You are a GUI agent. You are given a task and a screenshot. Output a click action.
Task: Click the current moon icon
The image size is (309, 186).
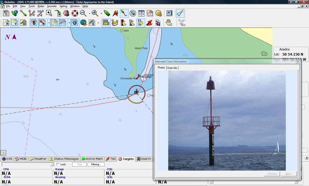[x=132, y=23]
